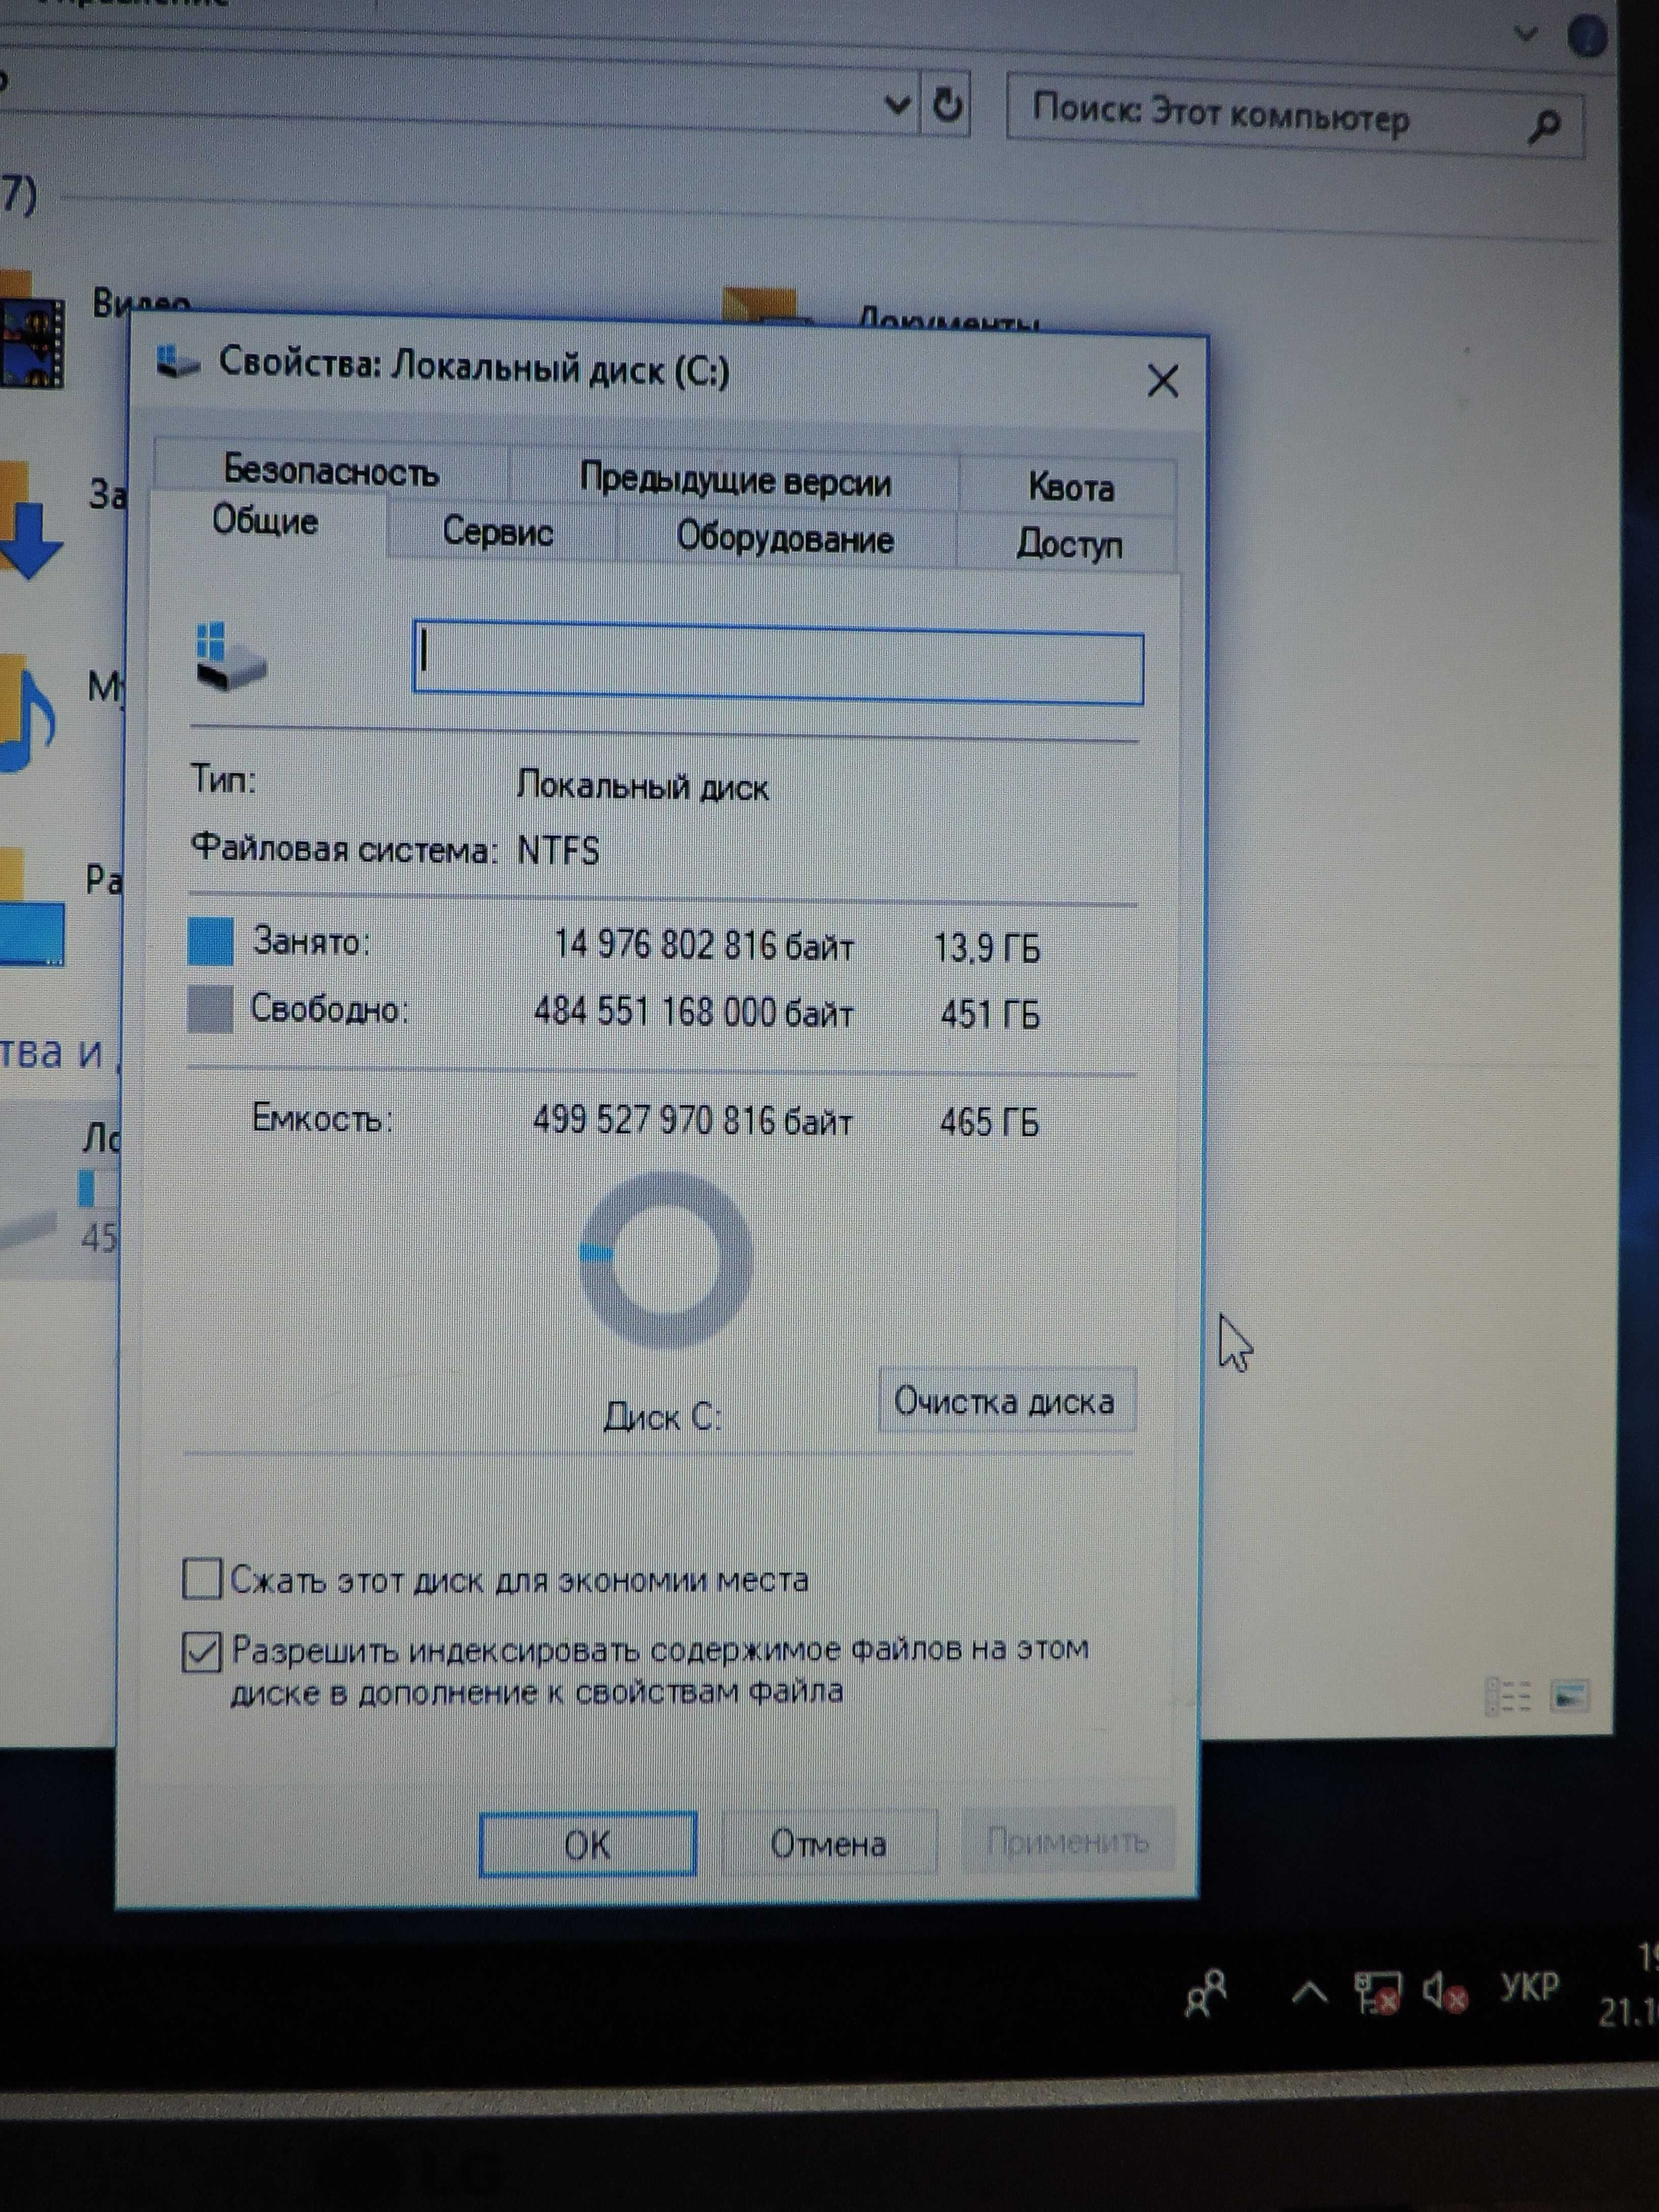
Task: Open the Доступ tab
Action: [x=1069, y=544]
